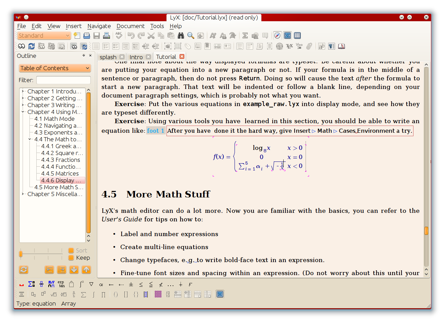Click the left curly brace cases icon
This screenshot has width=445, height=323.
[x=168, y=294]
